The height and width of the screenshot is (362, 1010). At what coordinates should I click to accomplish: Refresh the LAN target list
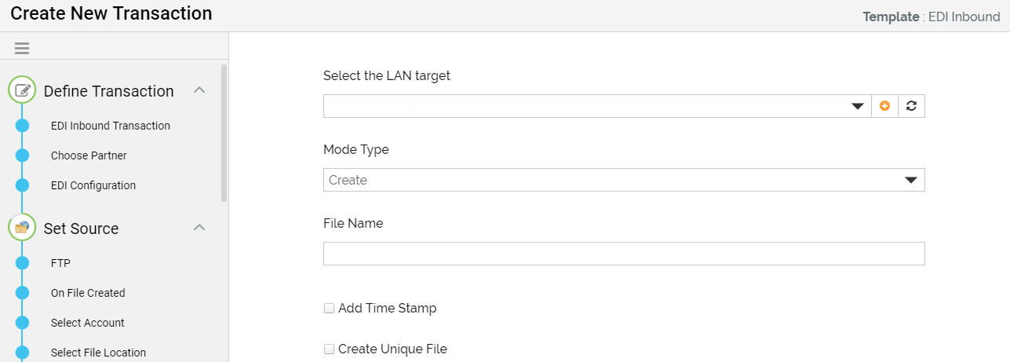tap(911, 106)
